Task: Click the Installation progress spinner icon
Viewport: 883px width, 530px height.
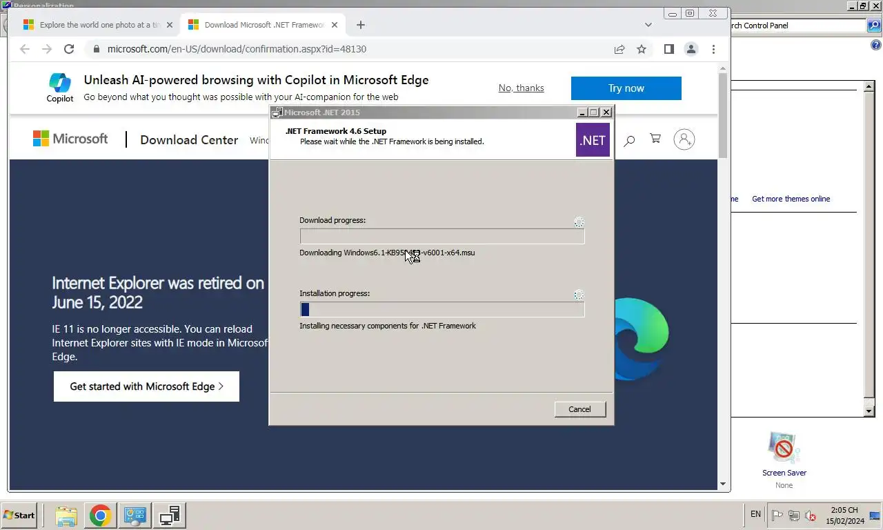Action: [x=579, y=295]
